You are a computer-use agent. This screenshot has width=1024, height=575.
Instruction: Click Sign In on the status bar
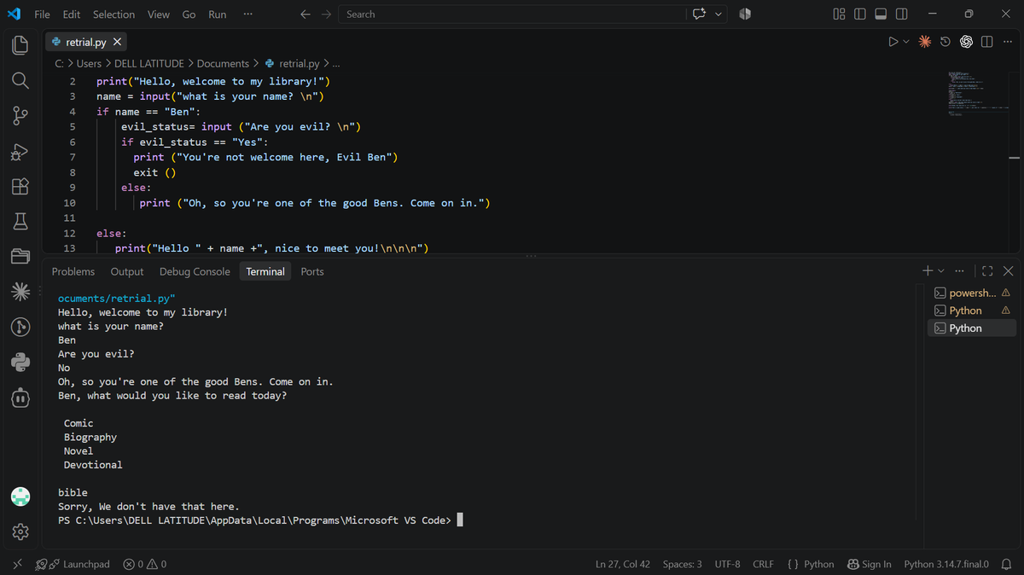[869, 564]
